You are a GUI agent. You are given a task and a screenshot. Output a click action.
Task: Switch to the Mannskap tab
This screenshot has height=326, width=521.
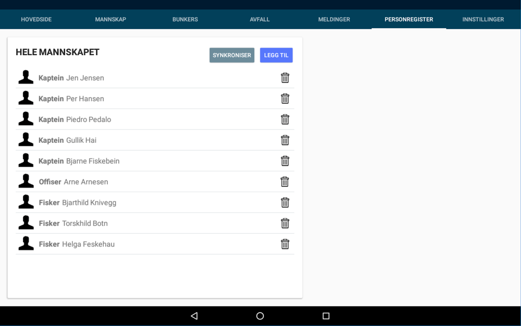pos(111,19)
